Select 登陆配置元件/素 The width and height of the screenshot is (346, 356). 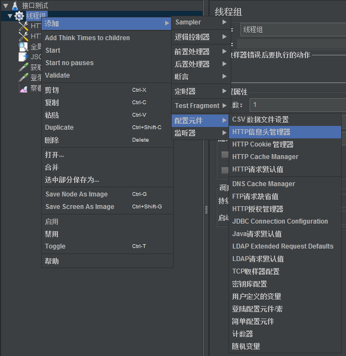pos(285,309)
